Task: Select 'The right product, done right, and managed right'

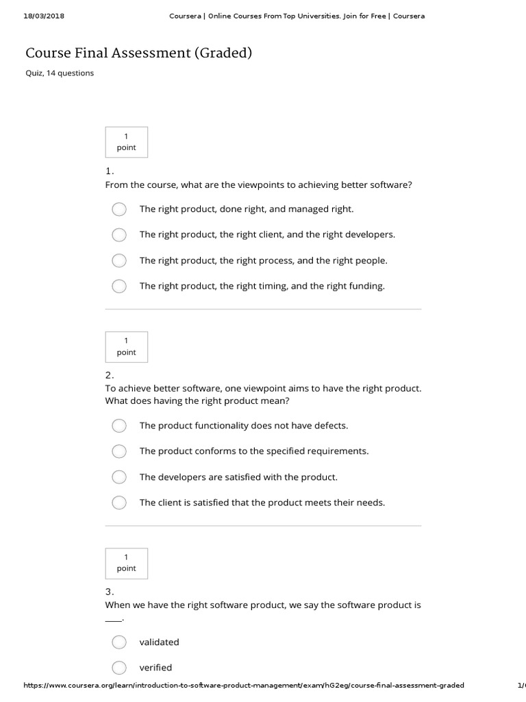Action: [x=119, y=209]
